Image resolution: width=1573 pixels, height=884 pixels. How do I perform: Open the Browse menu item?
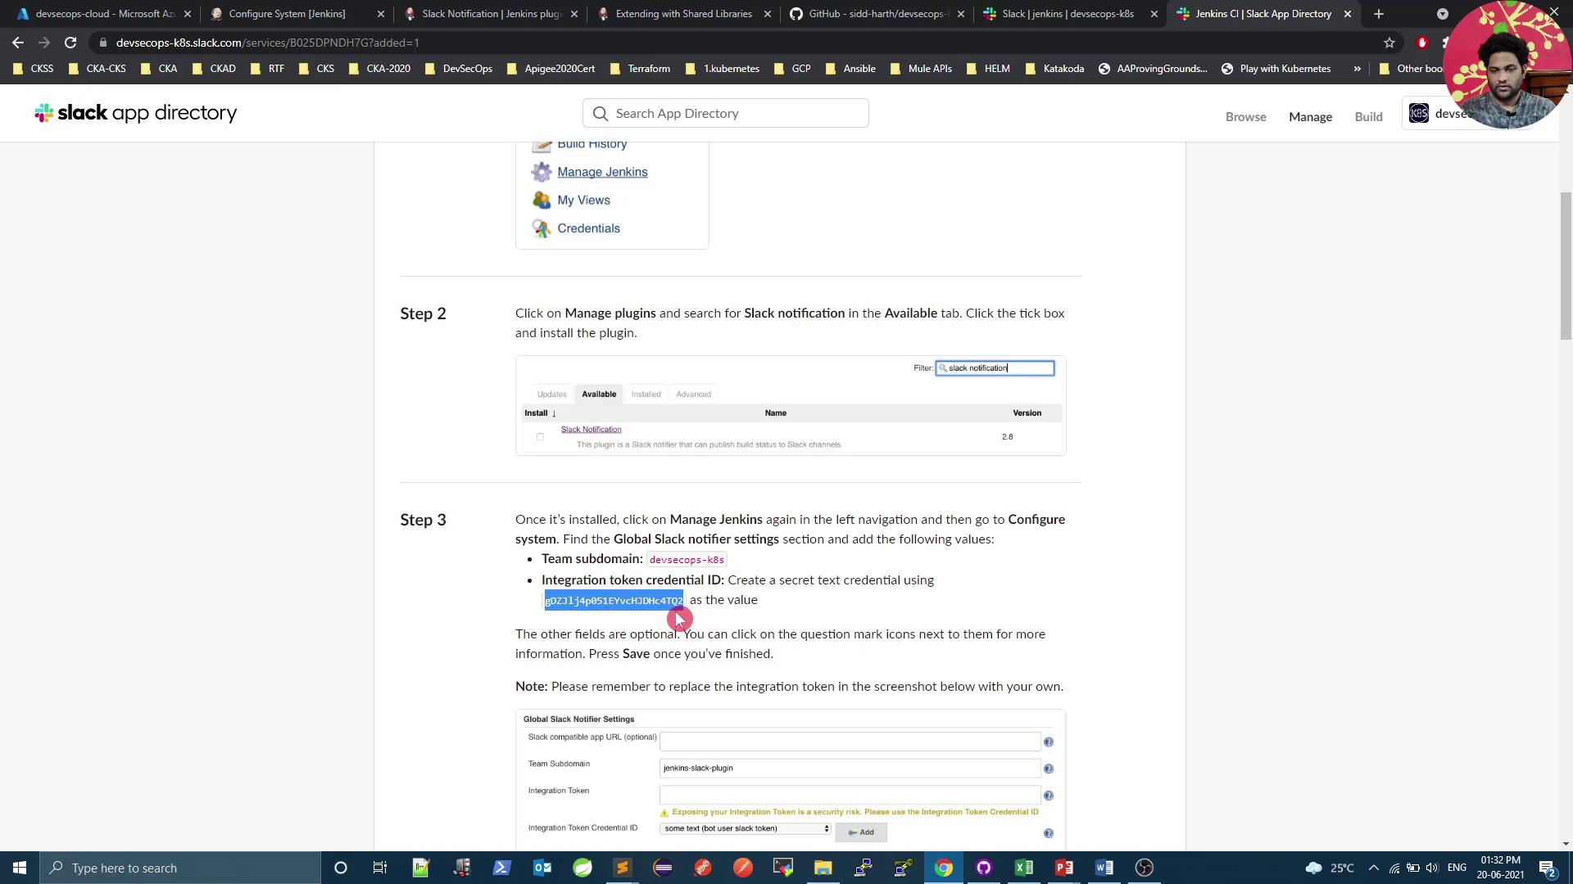1245,117
